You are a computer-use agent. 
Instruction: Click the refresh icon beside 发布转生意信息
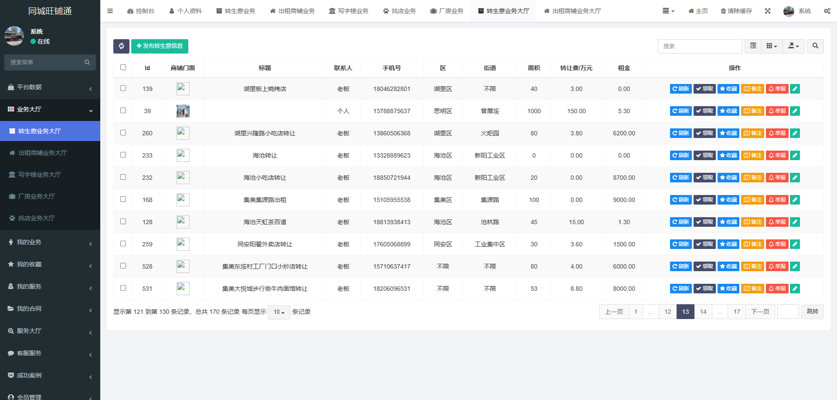click(121, 46)
